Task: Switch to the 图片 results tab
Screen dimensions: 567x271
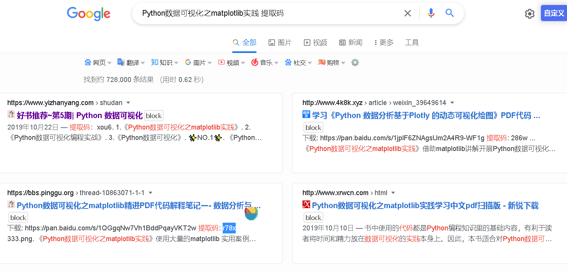Action: [x=280, y=43]
